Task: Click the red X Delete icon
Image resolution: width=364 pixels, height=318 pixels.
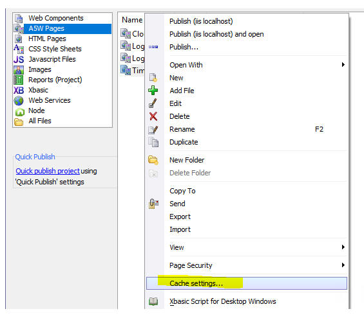Action: pos(153,116)
